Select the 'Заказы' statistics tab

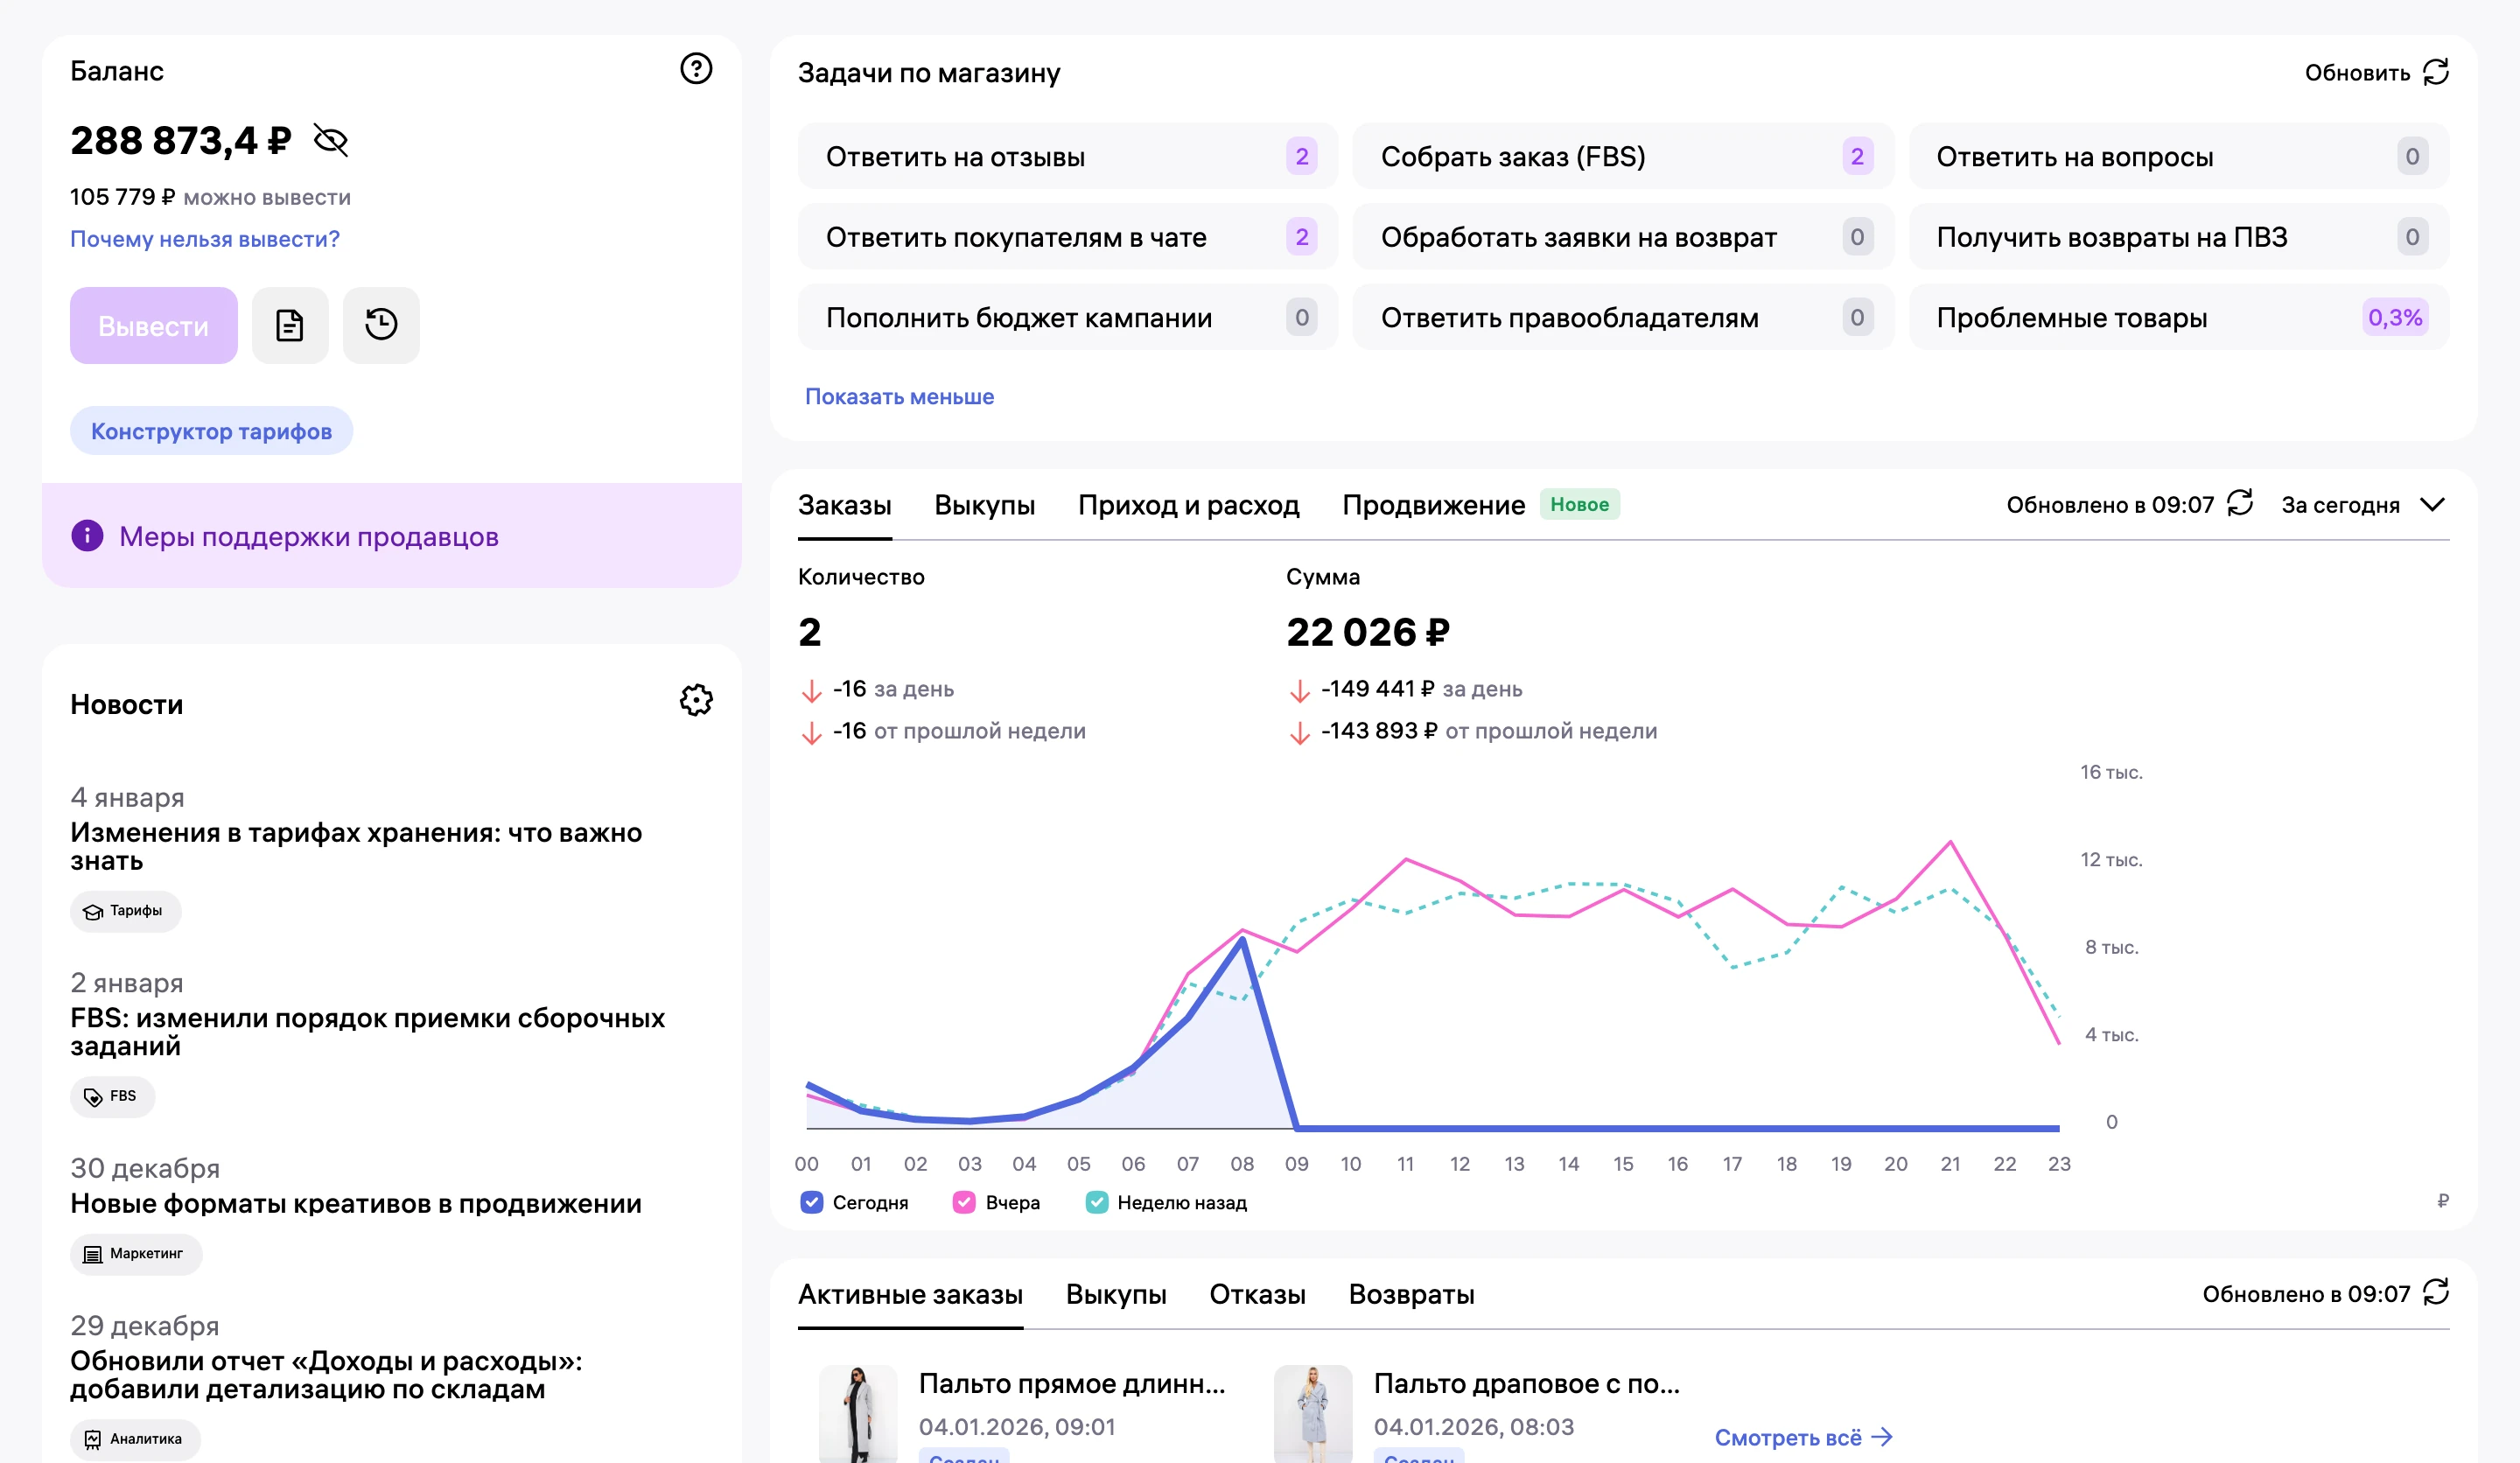(x=844, y=505)
